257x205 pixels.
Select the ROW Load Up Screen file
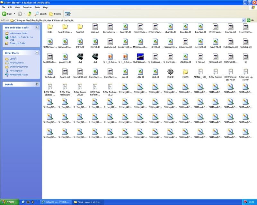click(246, 72)
